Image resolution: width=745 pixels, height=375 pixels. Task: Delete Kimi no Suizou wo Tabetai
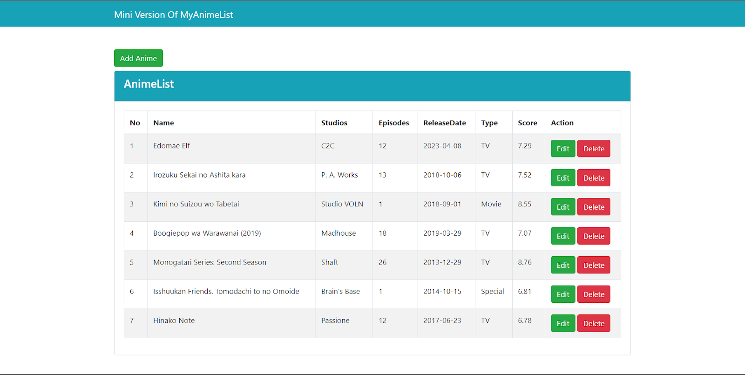tap(594, 207)
